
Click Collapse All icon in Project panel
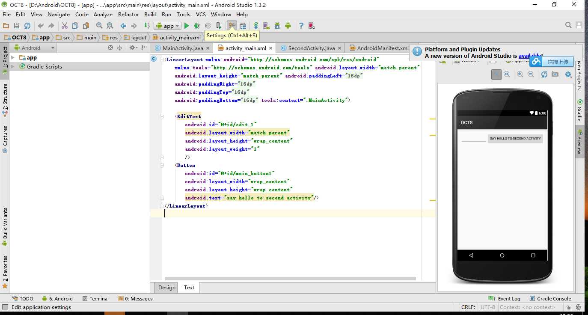tap(120, 48)
